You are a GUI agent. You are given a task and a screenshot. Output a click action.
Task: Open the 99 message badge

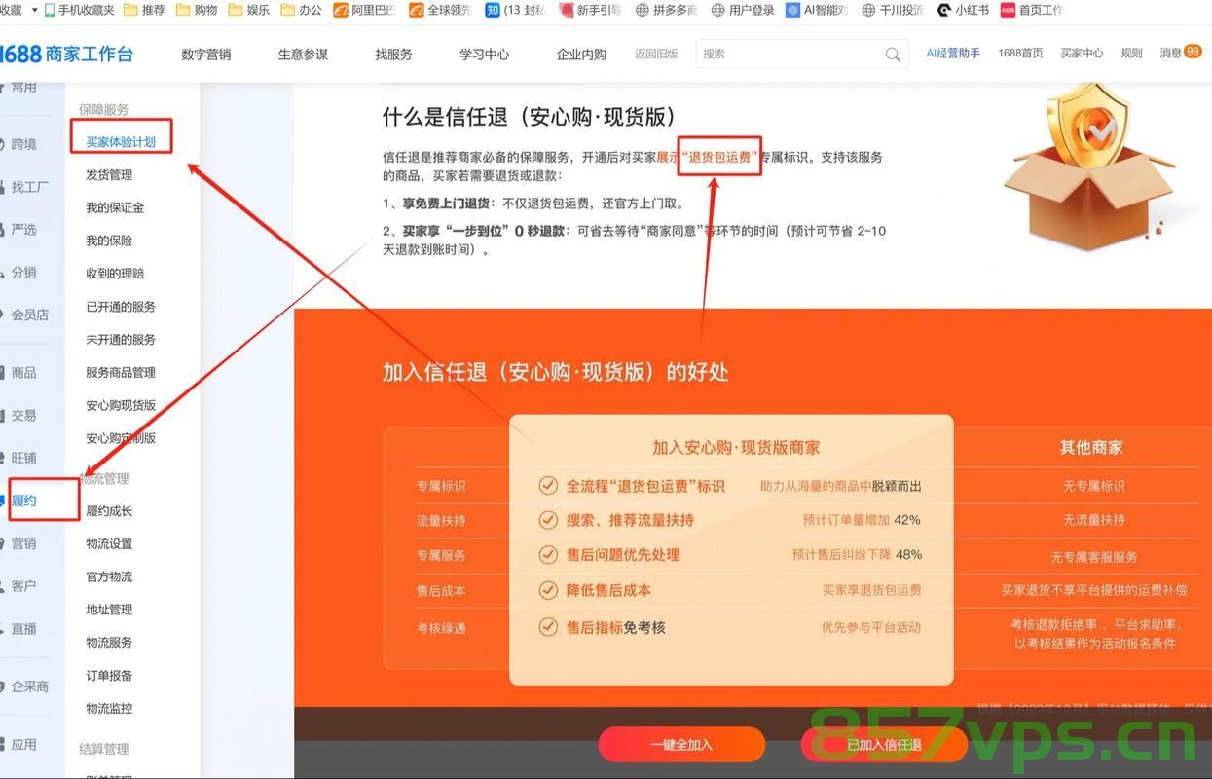tap(1193, 51)
